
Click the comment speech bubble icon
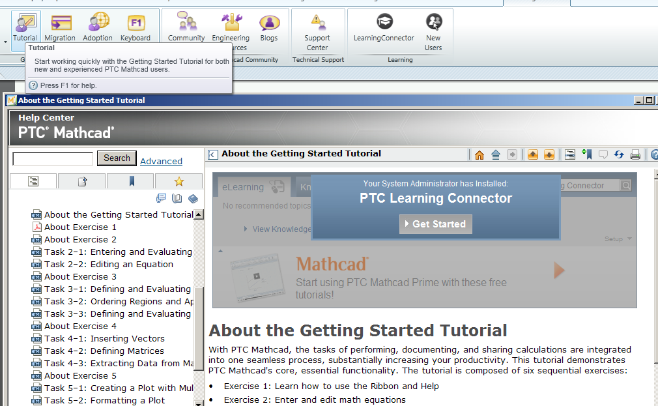click(x=603, y=155)
